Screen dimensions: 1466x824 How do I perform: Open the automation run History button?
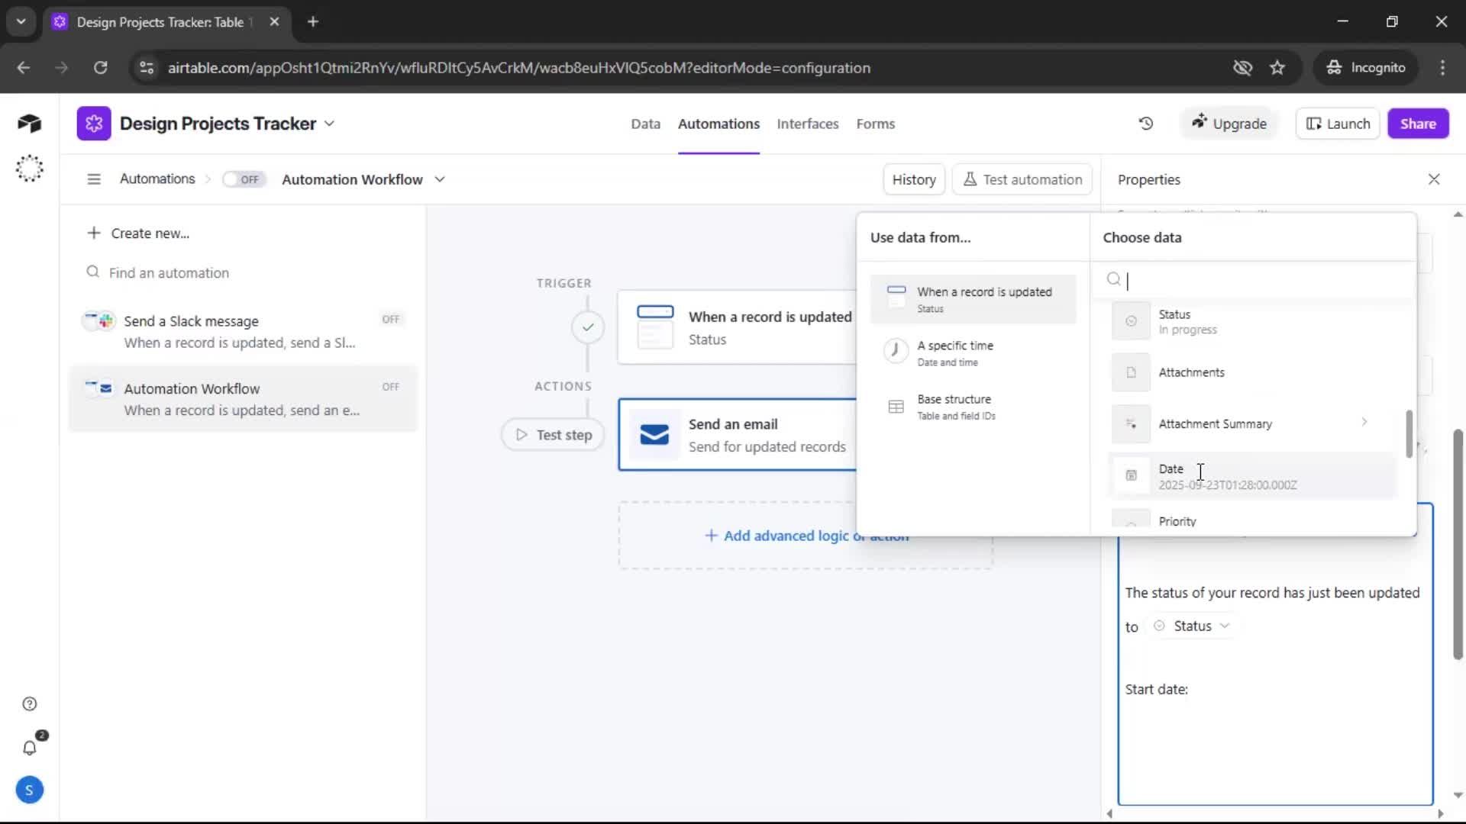pyautogui.click(x=914, y=179)
